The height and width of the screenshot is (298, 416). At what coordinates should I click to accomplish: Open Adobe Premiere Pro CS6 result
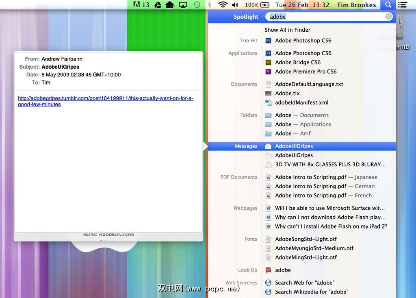point(305,72)
